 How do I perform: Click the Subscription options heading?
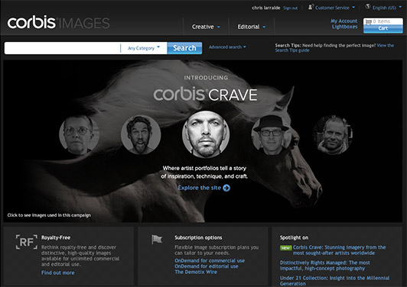pos(198,237)
